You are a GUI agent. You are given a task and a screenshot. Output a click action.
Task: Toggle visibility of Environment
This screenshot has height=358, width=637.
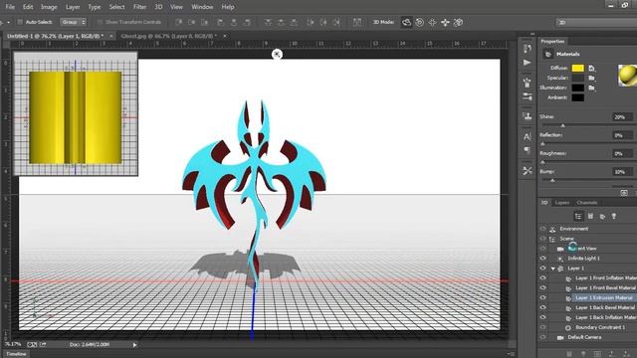click(543, 229)
